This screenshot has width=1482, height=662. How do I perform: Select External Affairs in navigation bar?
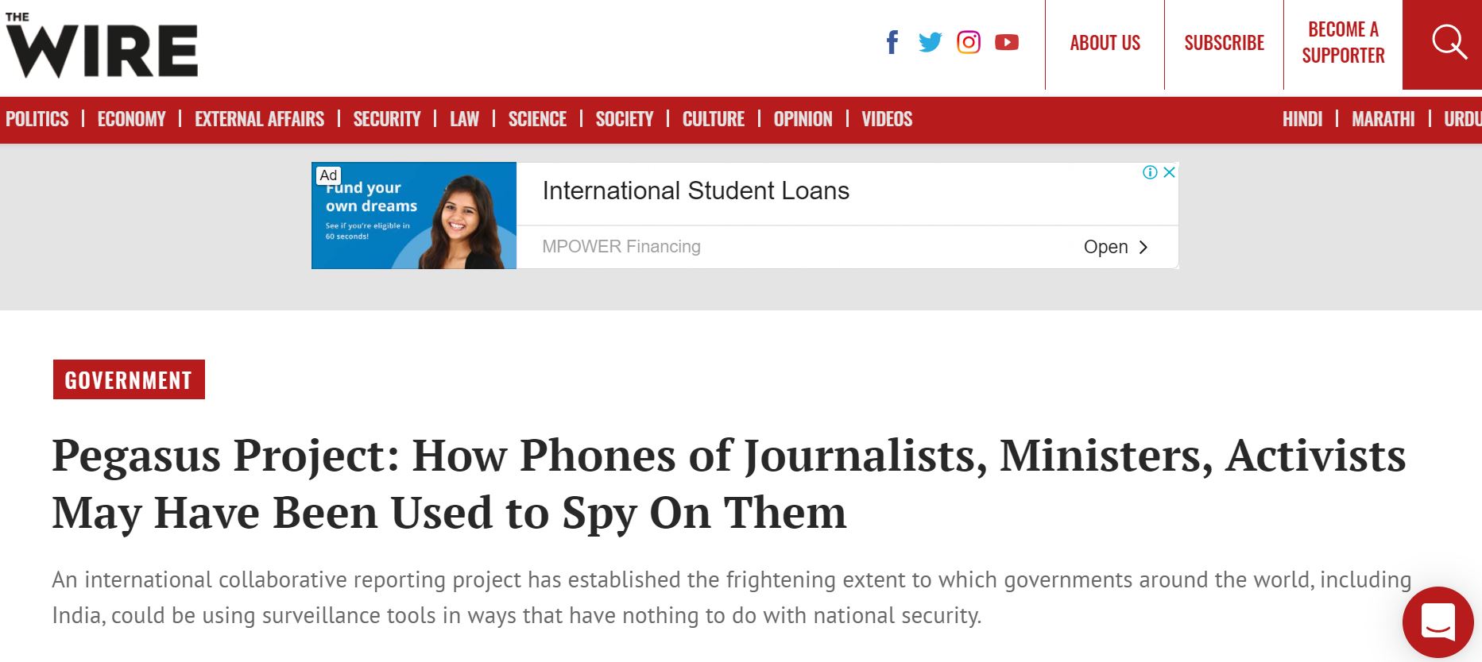point(259,119)
